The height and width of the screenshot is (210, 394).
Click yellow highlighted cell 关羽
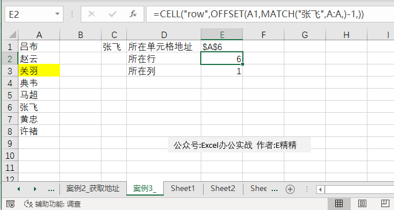(x=39, y=71)
